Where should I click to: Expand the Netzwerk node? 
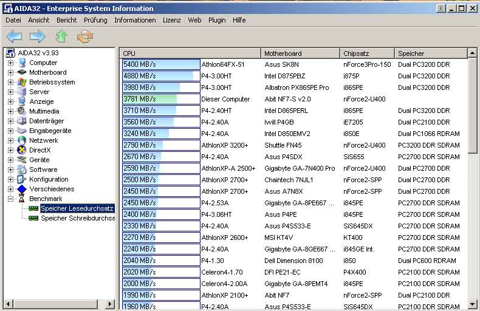tap(11, 140)
